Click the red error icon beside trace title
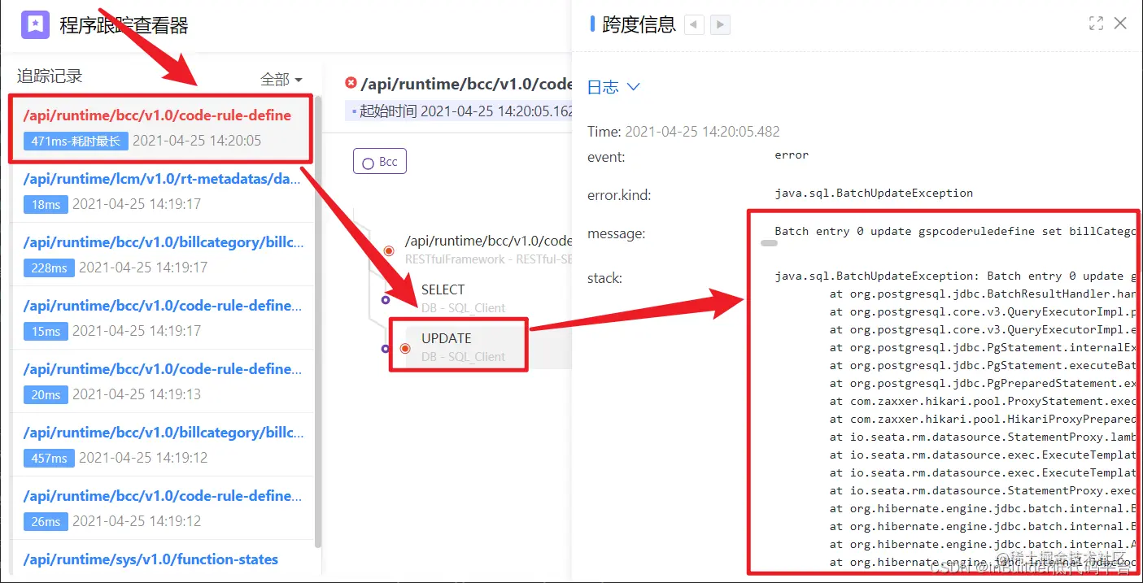 coord(351,83)
